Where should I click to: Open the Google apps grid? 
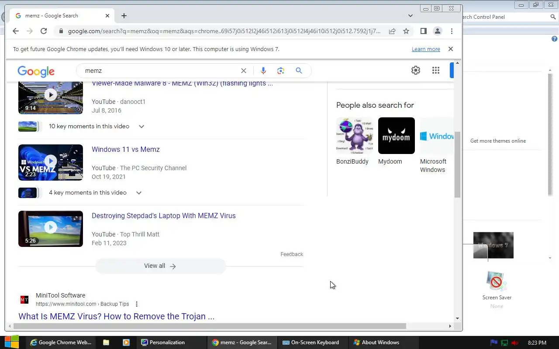coord(436,70)
